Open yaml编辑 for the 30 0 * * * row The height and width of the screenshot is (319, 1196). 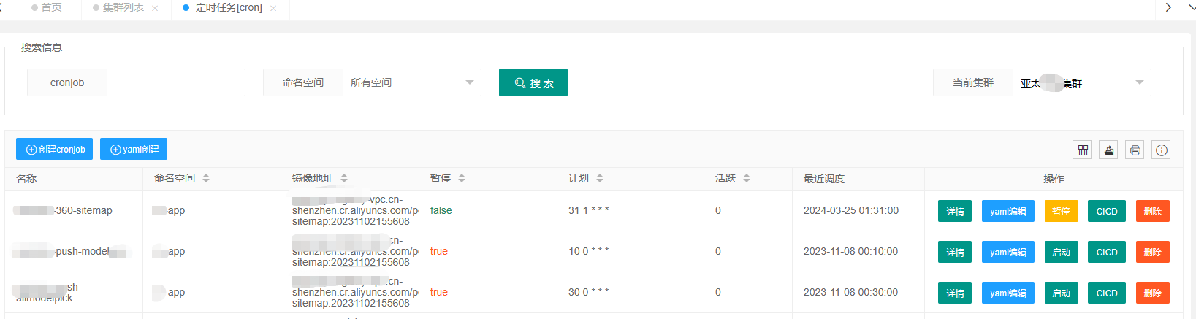click(x=1008, y=293)
